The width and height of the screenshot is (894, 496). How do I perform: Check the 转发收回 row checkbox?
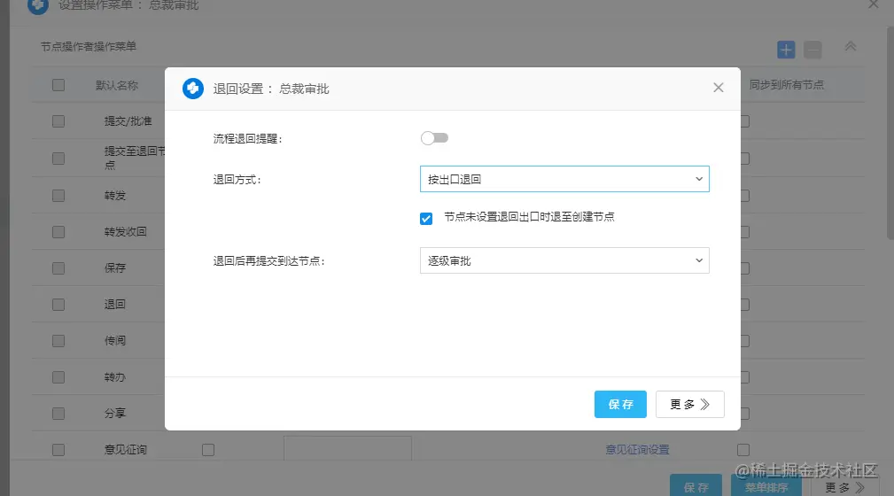tap(58, 232)
